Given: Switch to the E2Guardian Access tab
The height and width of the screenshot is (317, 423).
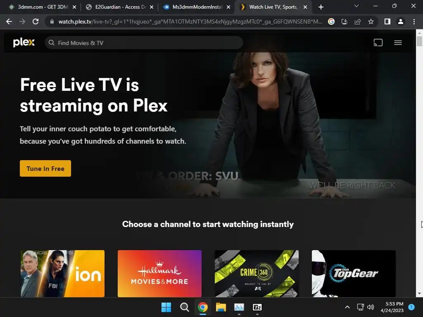Looking at the screenshot, I should 119,7.
